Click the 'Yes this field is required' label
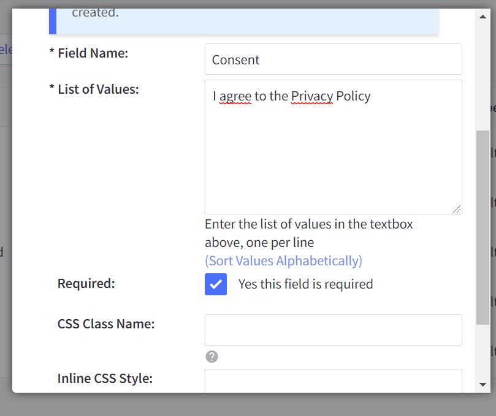Image resolution: width=496 pixels, height=416 pixels. tap(305, 284)
